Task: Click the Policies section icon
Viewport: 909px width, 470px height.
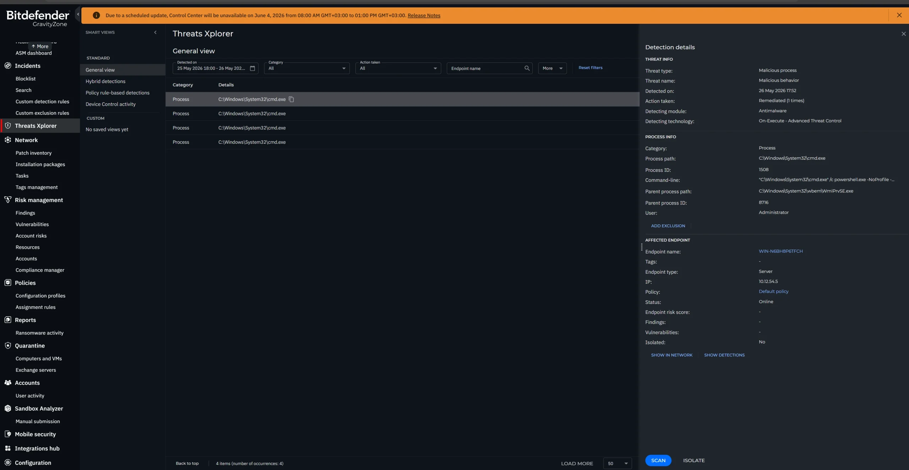Action: tap(8, 283)
